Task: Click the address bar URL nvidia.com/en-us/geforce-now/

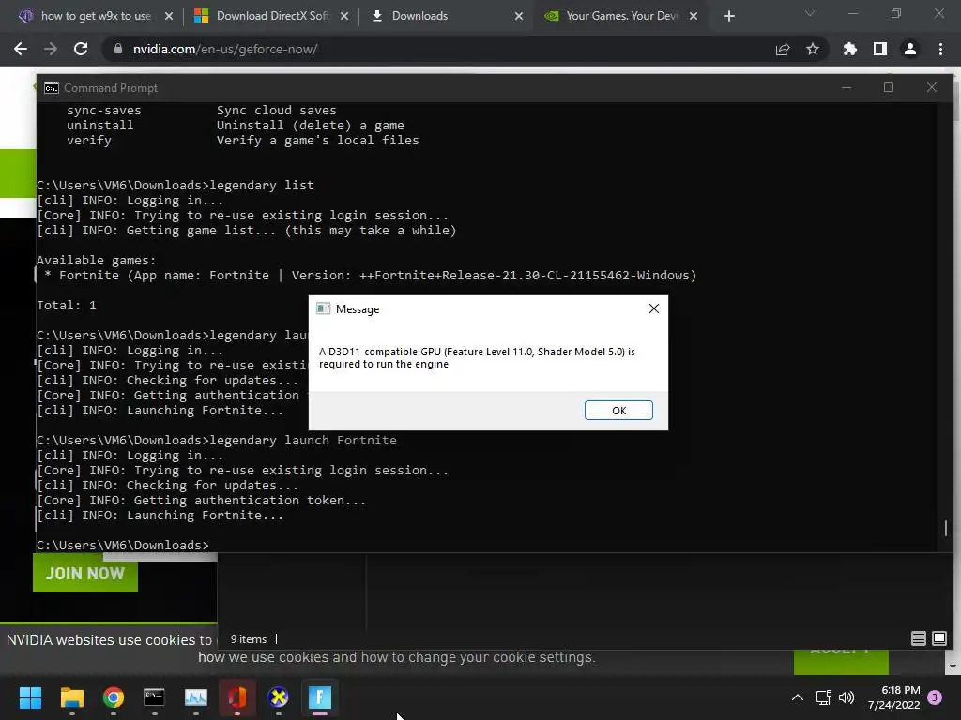Action: (225, 49)
